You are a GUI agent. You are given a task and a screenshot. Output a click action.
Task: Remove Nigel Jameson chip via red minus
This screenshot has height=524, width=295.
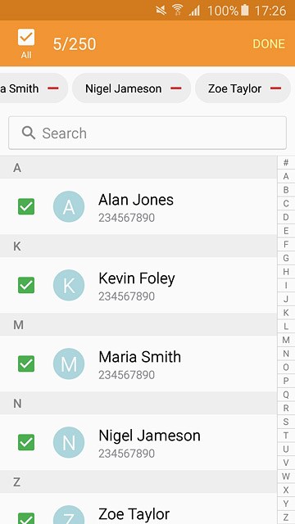(176, 88)
